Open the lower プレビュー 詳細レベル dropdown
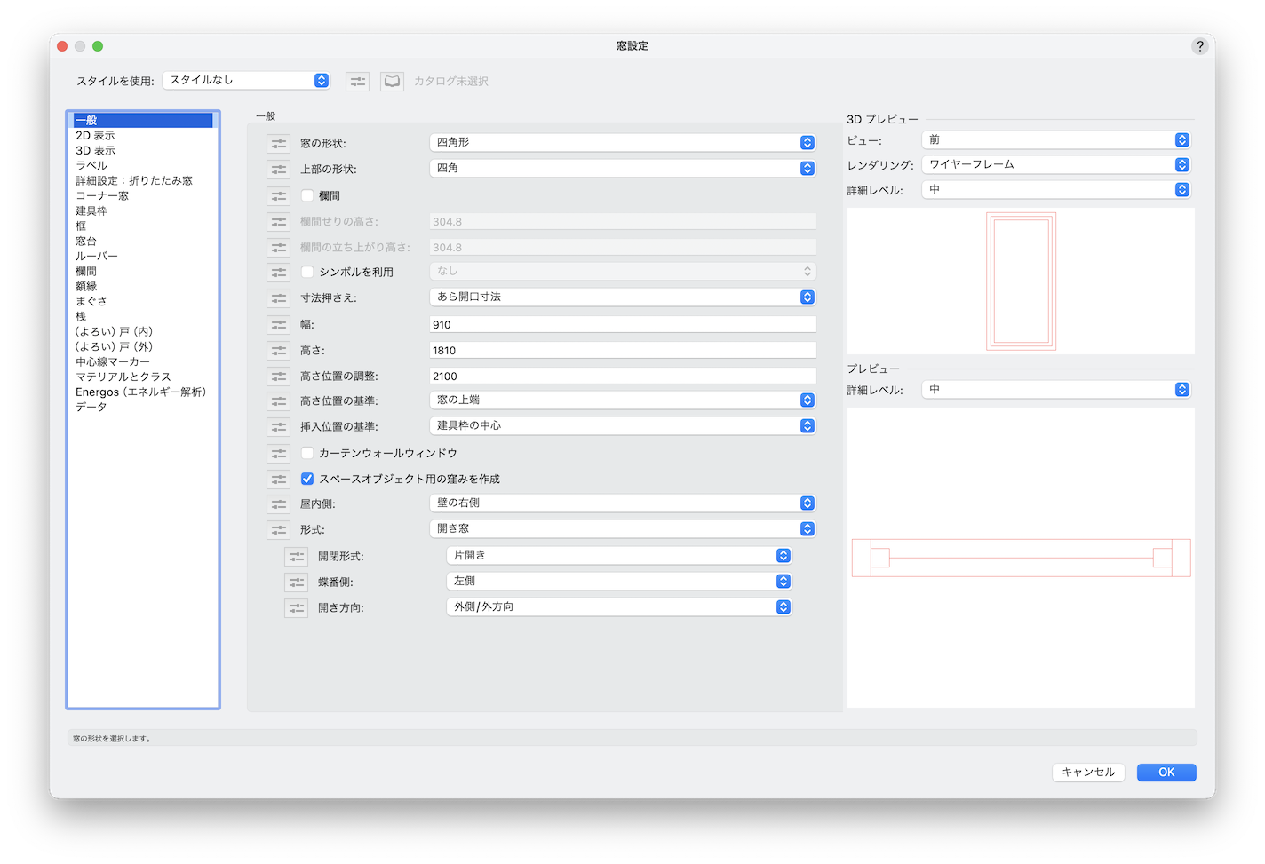Image resolution: width=1265 pixels, height=864 pixels. [1056, 389]
